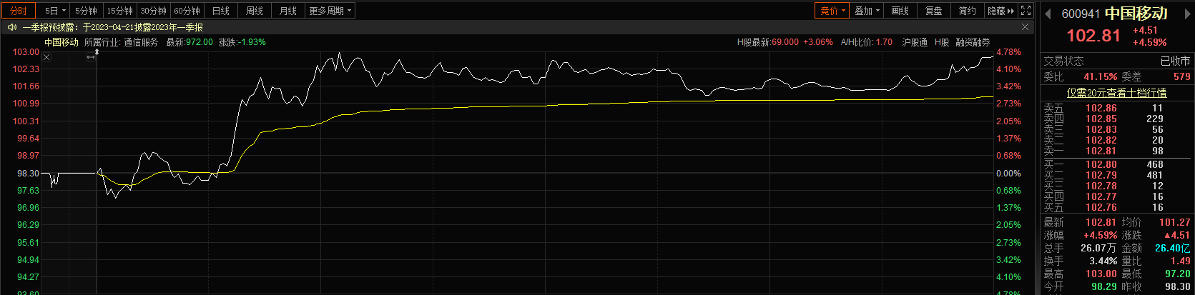Screen dimensions: 1195x295
Task: Select the 买二 bid price 102.79
Action: 1101,175
